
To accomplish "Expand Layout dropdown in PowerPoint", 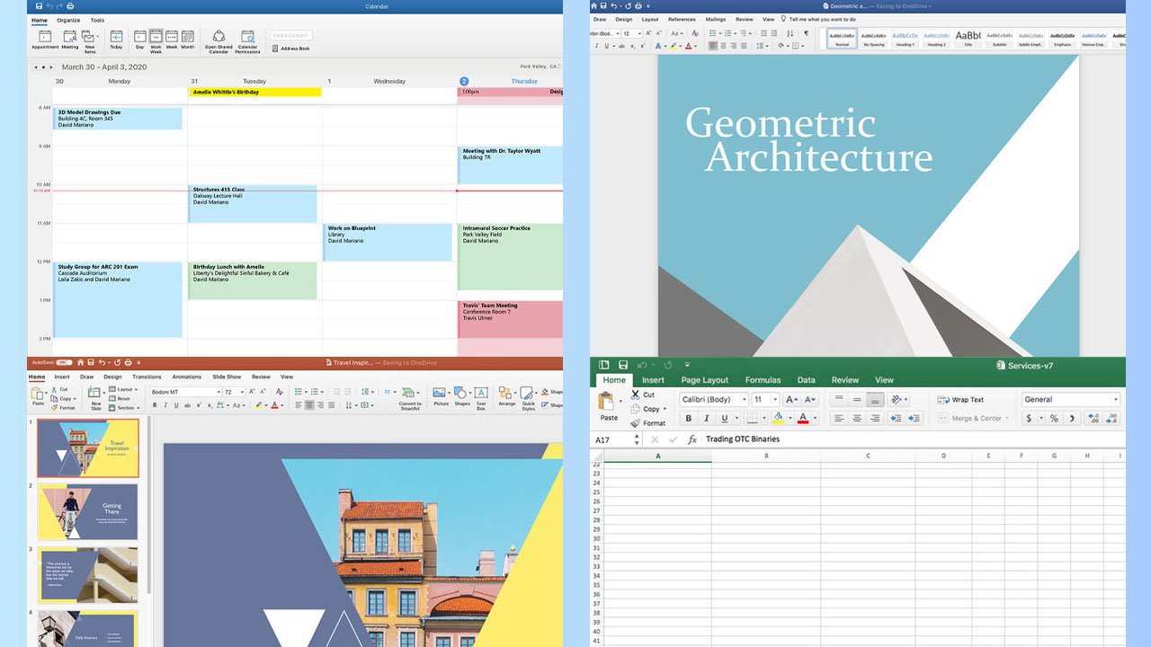I will coord(125,390).
